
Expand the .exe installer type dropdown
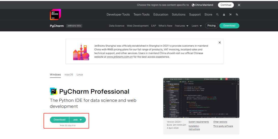77,120
